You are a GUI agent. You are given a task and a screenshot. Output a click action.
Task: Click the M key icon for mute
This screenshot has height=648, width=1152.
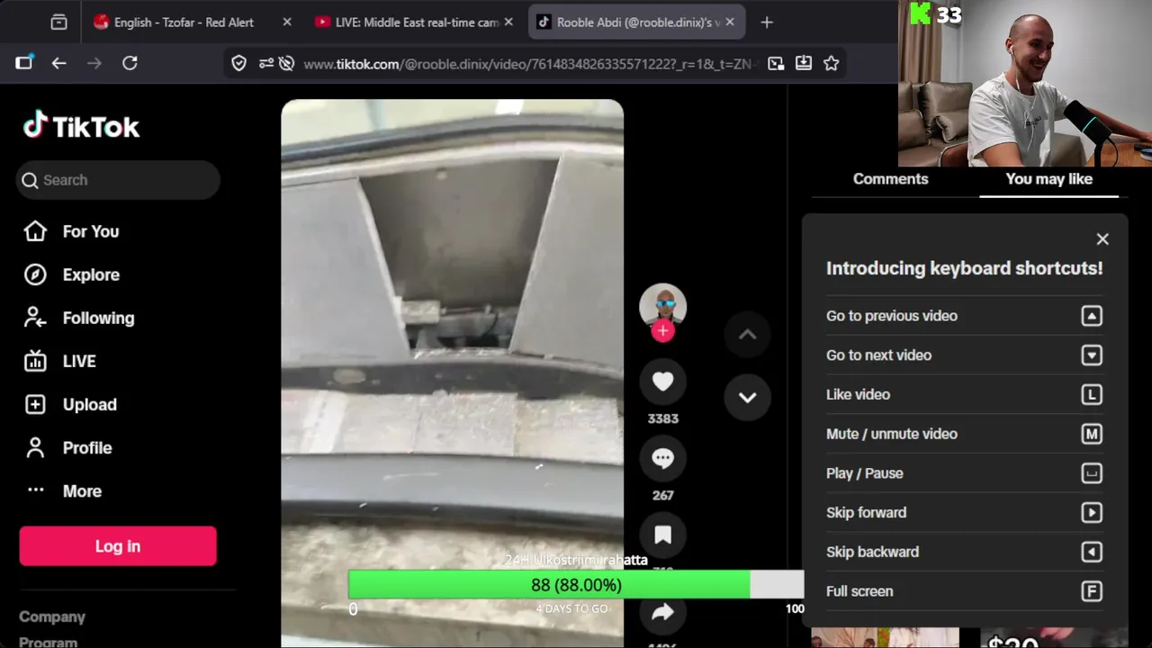tap(1092, 434)
